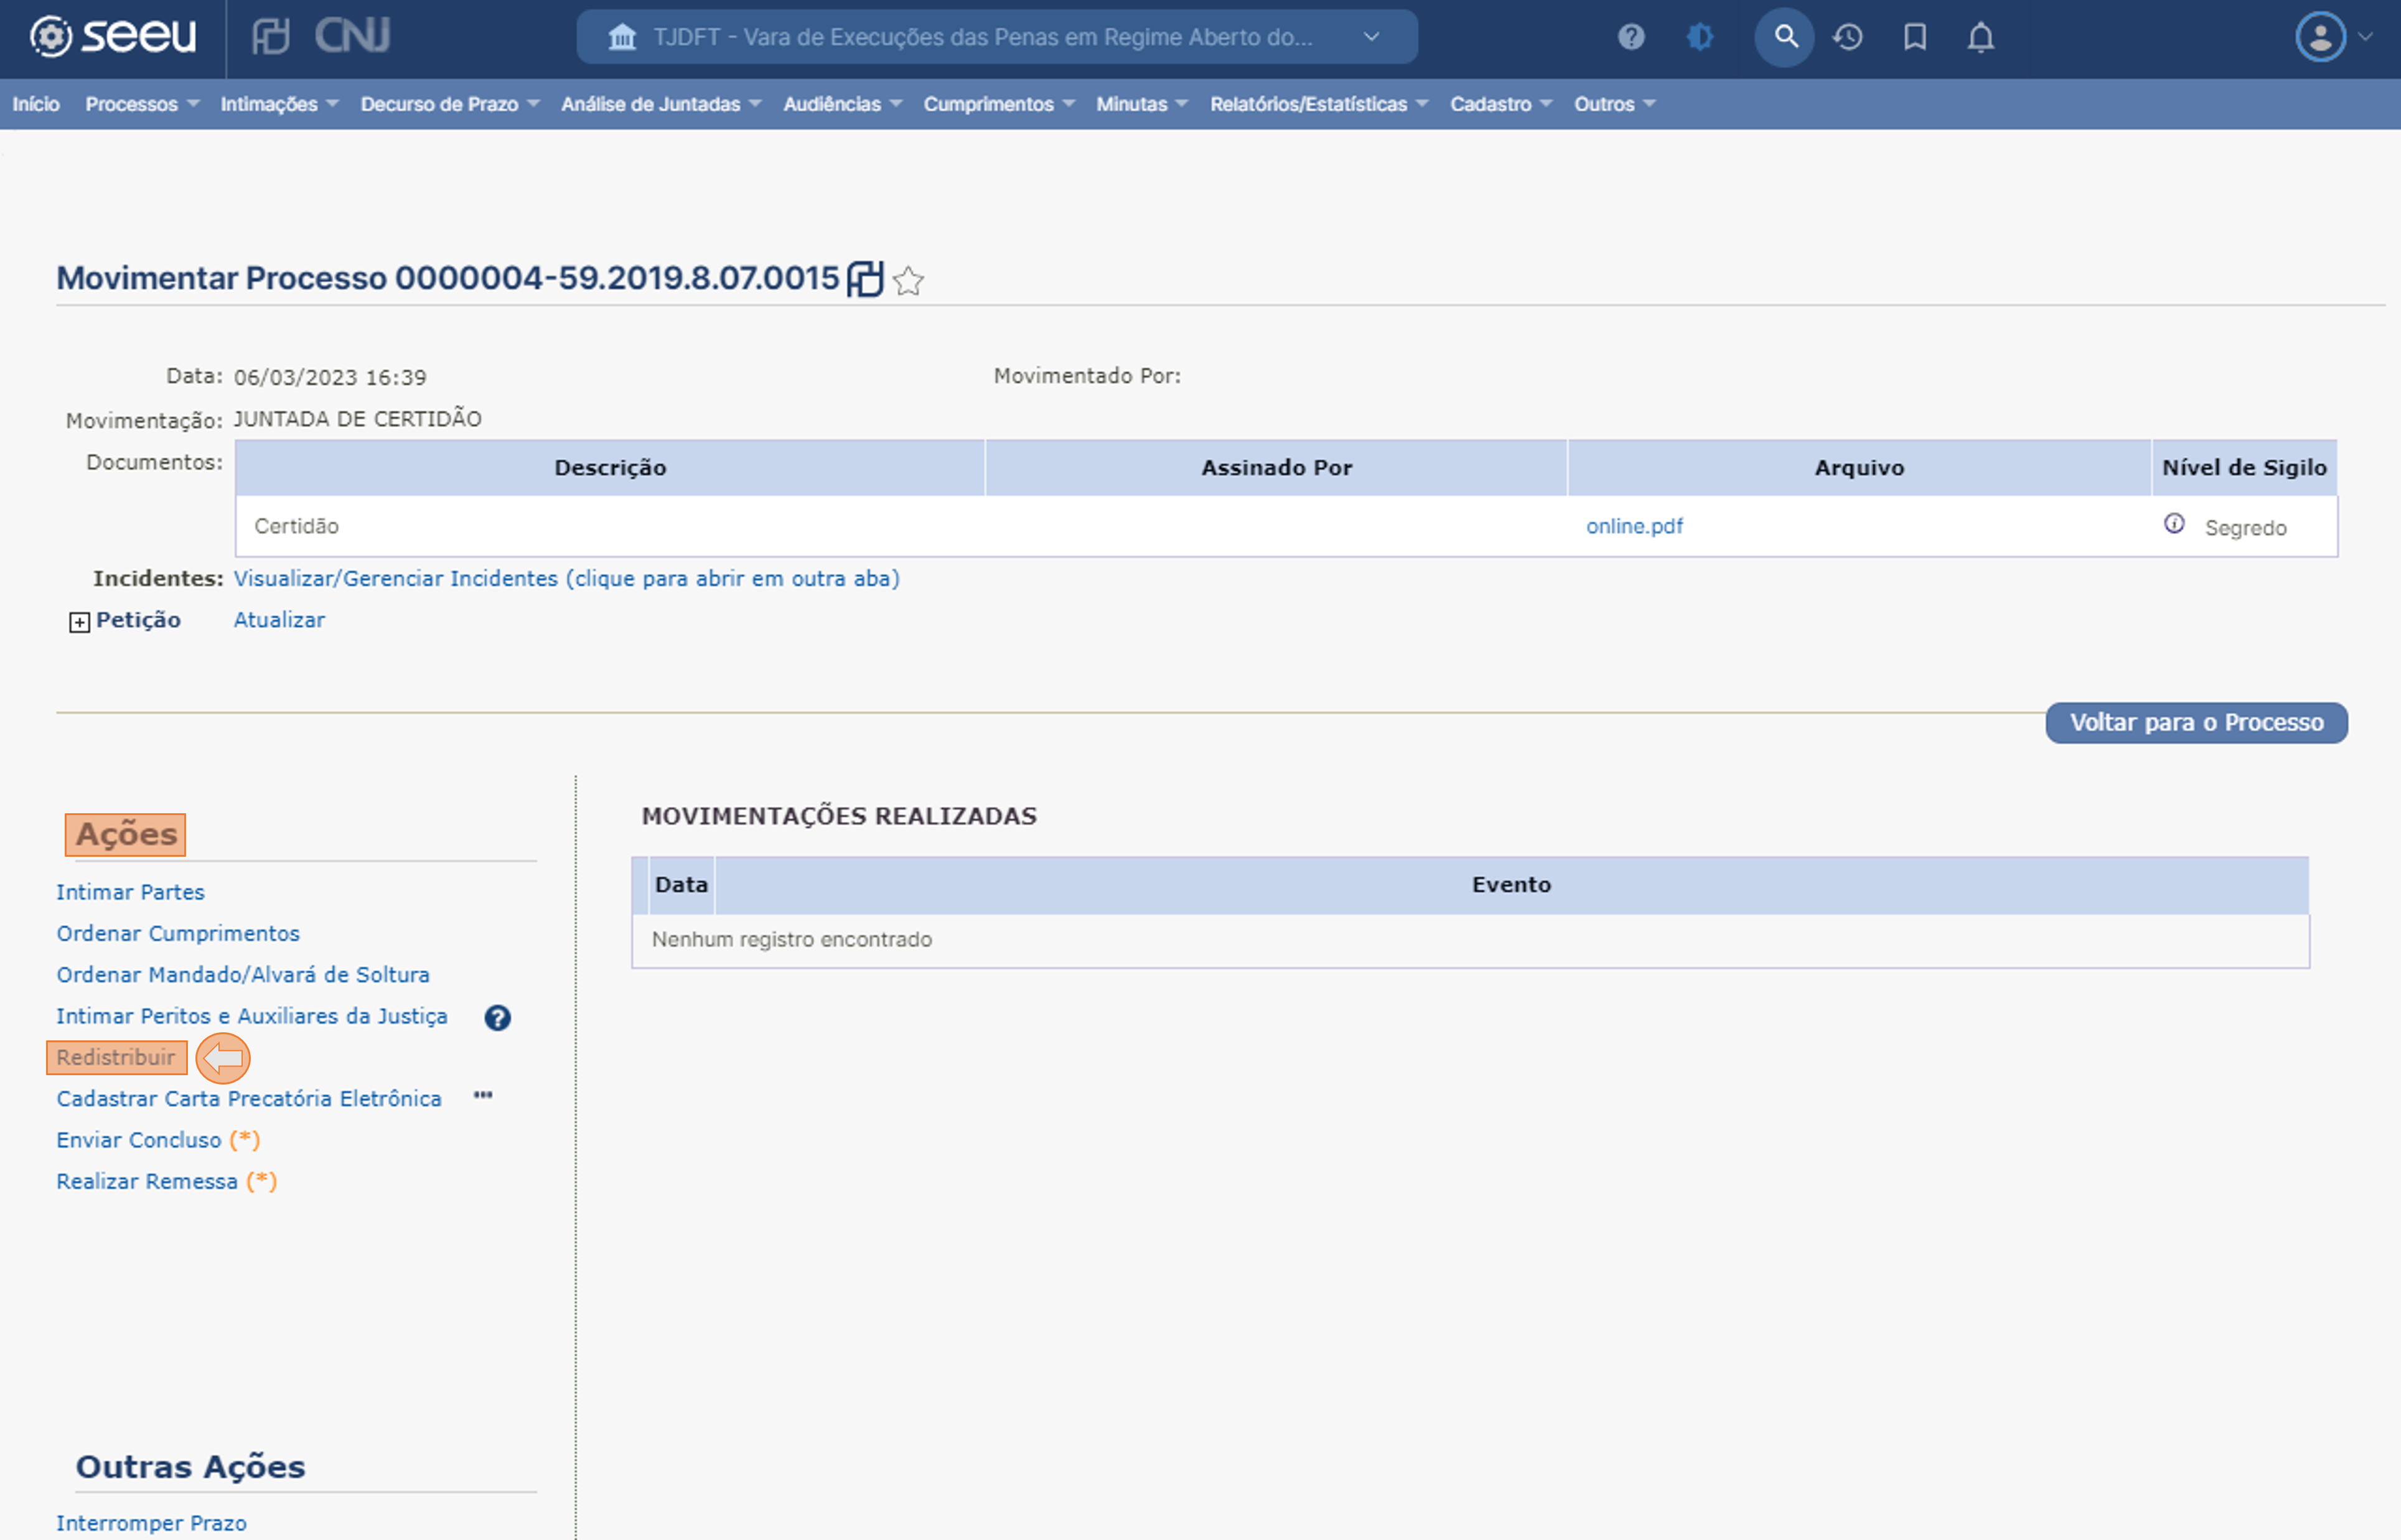Click the Arquivo column header
Viewport: 2401px width, 1540px height.
pyautogui.click(x=1859, y=468)
